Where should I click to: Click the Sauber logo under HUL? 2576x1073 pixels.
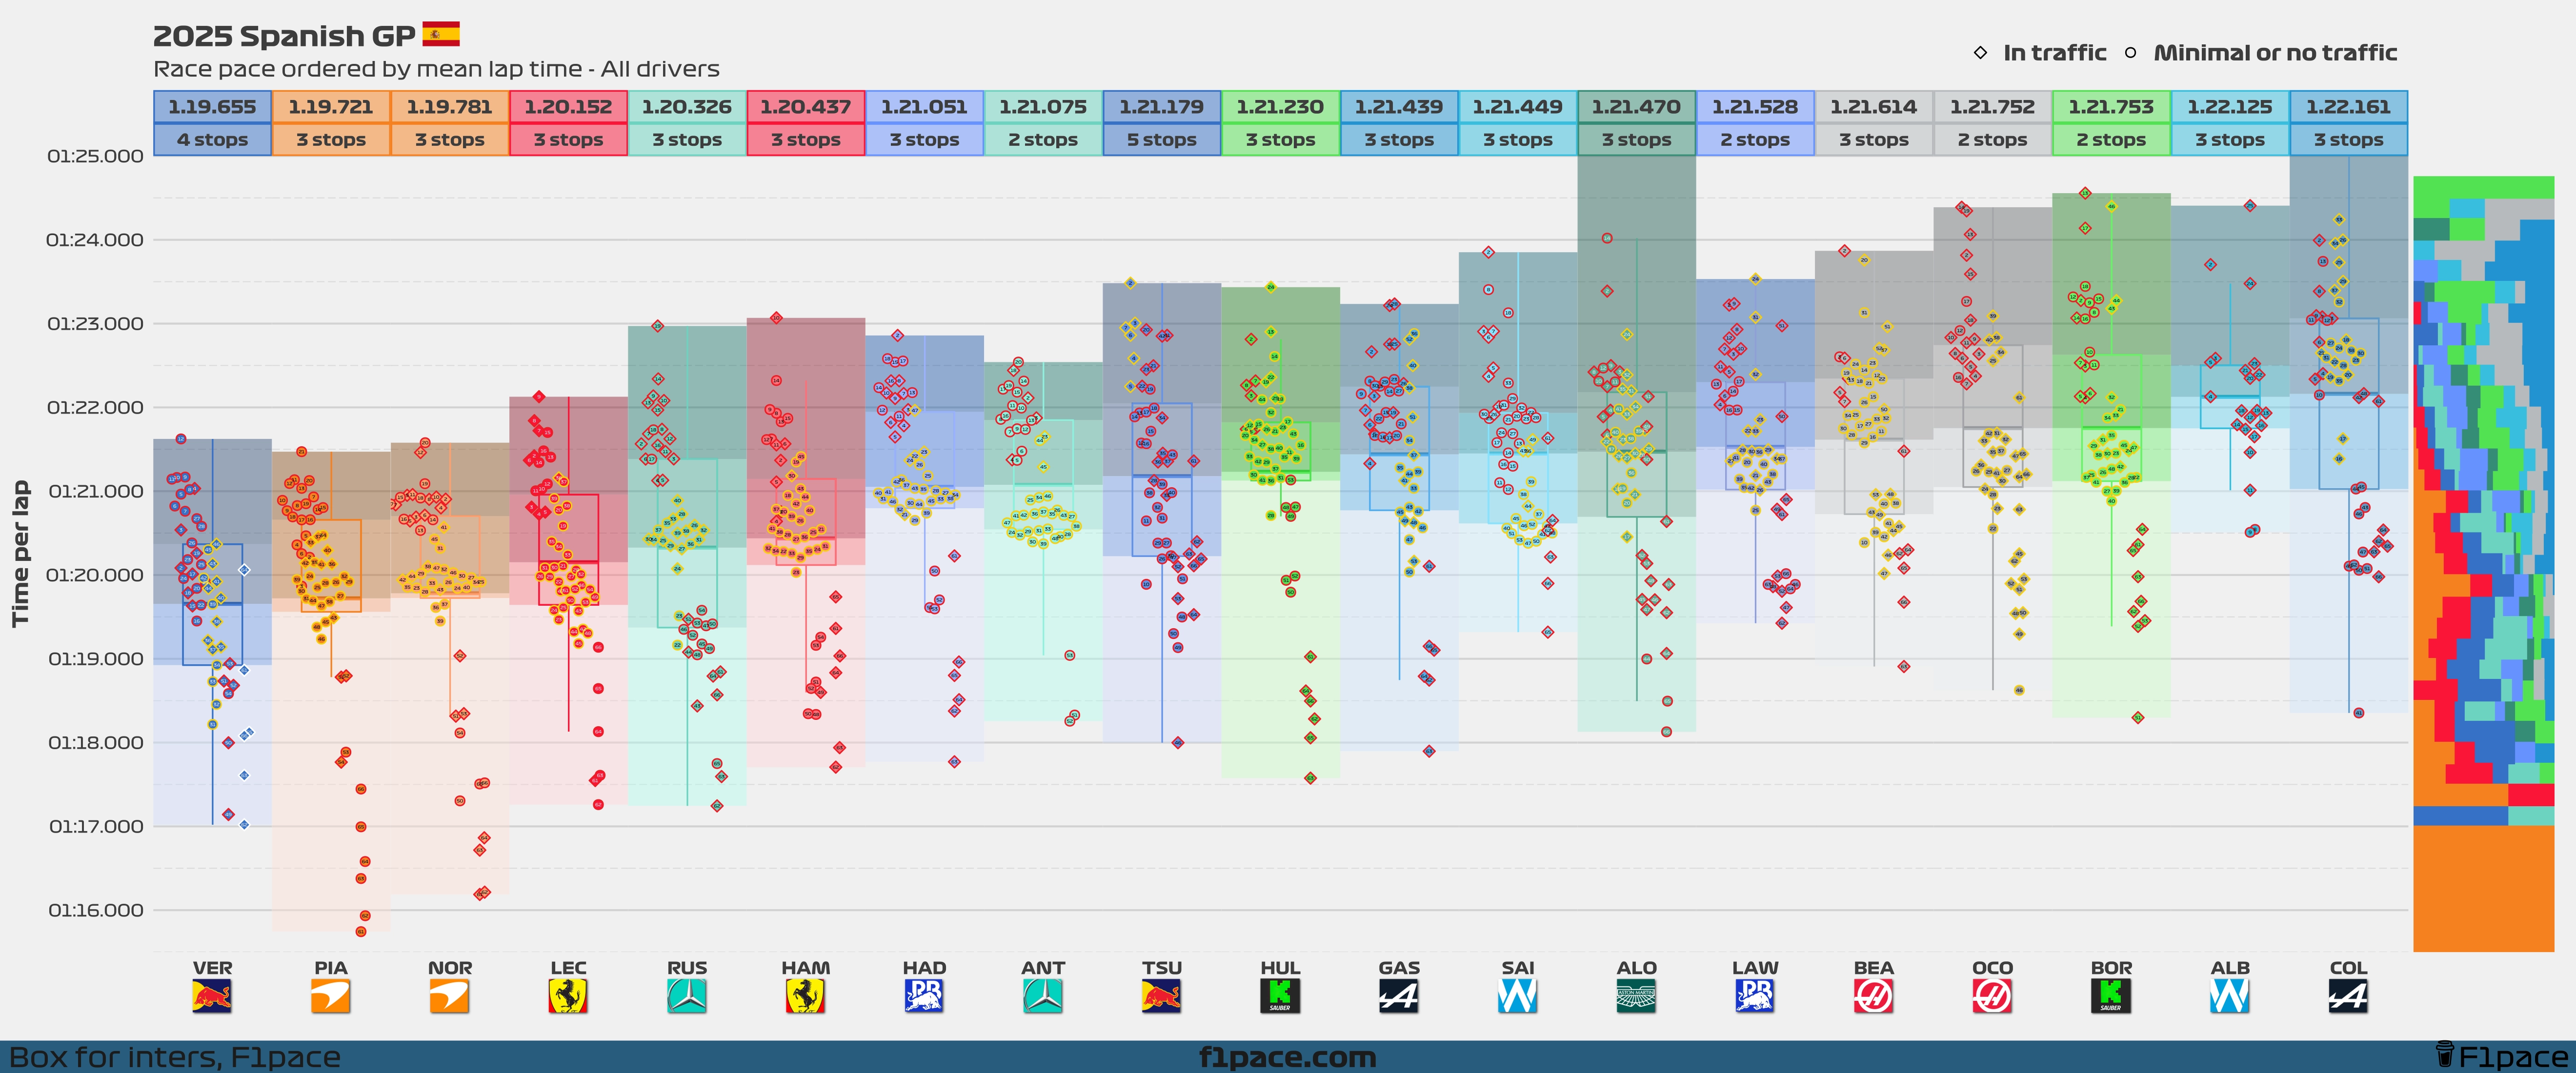tap(1280, 996)
